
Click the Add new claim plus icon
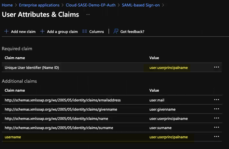[x=6, y=32]
